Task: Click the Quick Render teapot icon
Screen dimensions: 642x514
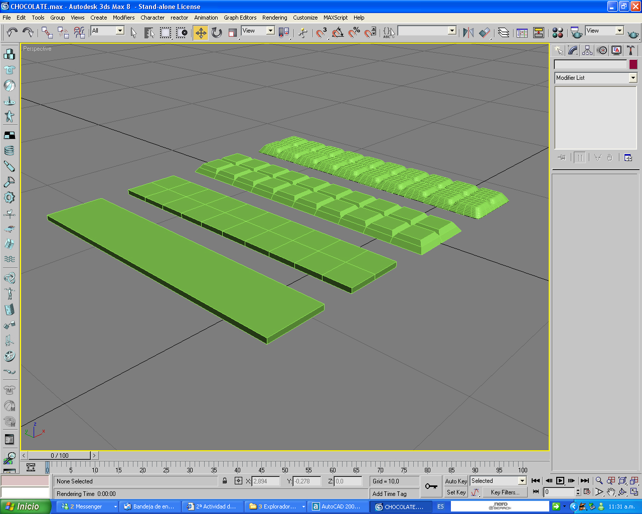Action: click(x=633, y=34)
